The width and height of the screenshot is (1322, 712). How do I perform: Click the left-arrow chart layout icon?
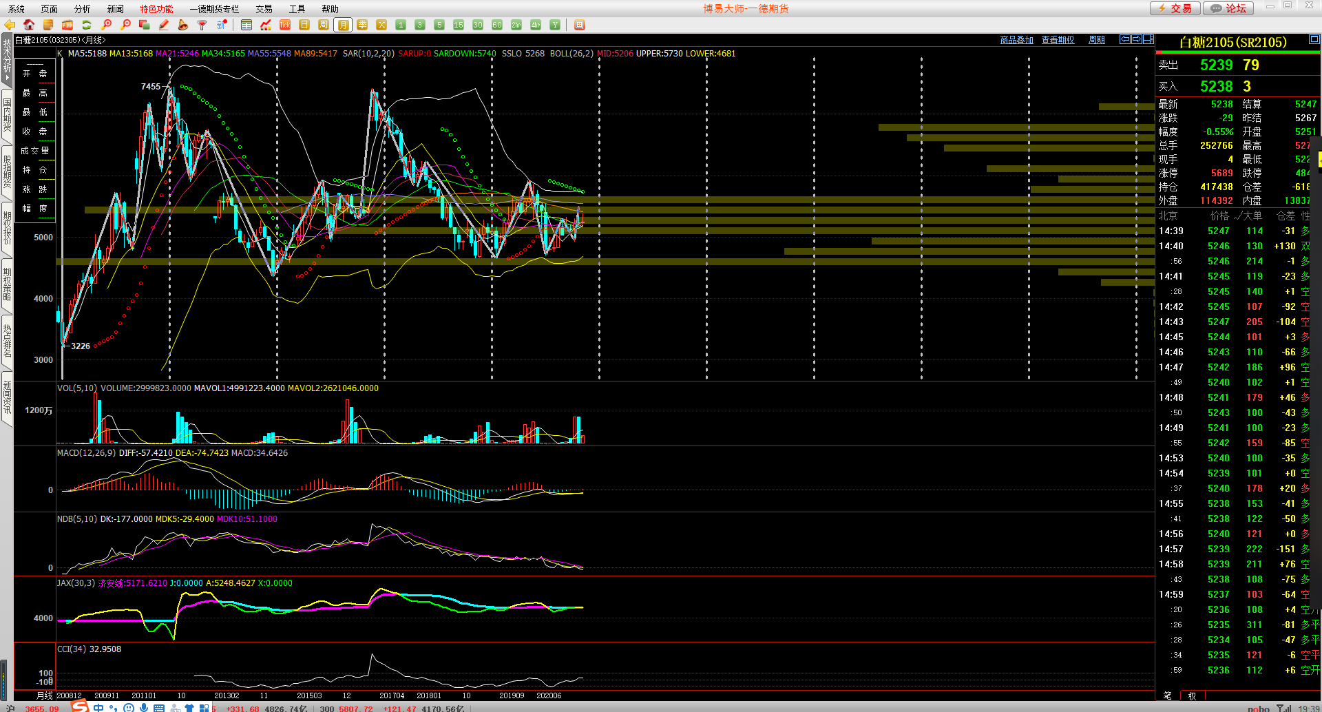click(x=1125, y=39)
